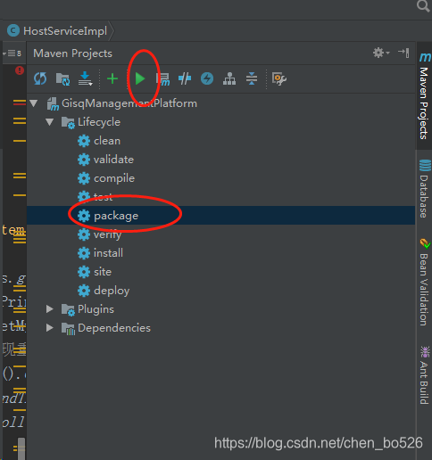Image resolution: width=432 pixels, height=460 pixels.
Task: Open Maven Projects panel gear options
Action: pos(381,53)
